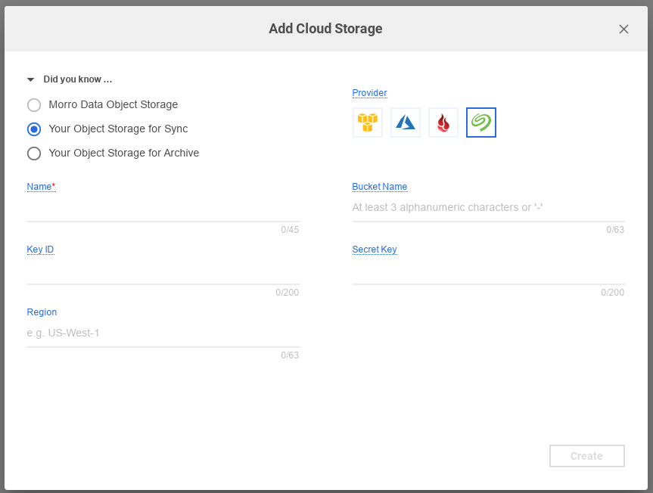Click the Create button
This screenshot has width=653, height=493.
coord(586,456)
